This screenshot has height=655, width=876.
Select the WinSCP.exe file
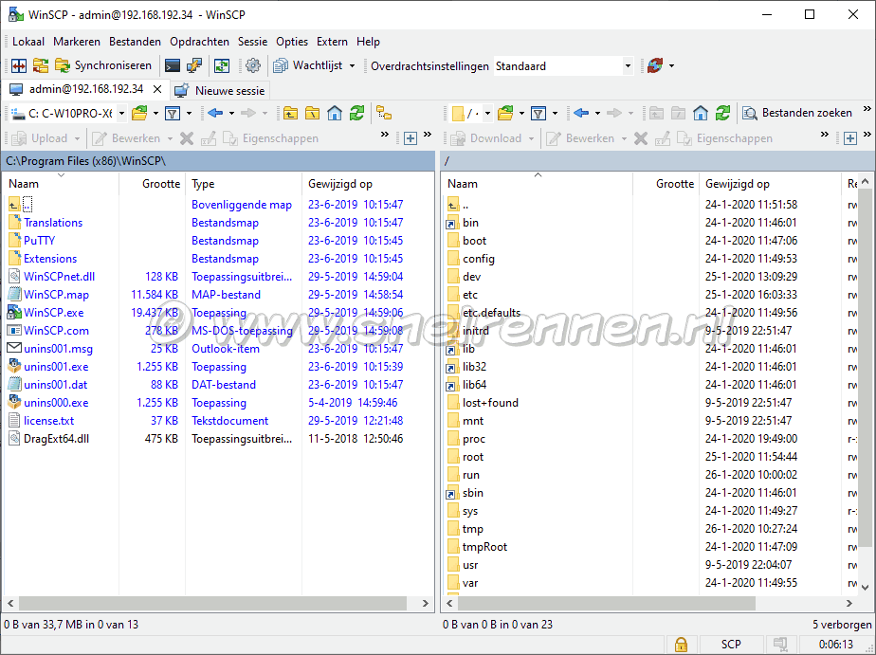click(x=54, y=313)
